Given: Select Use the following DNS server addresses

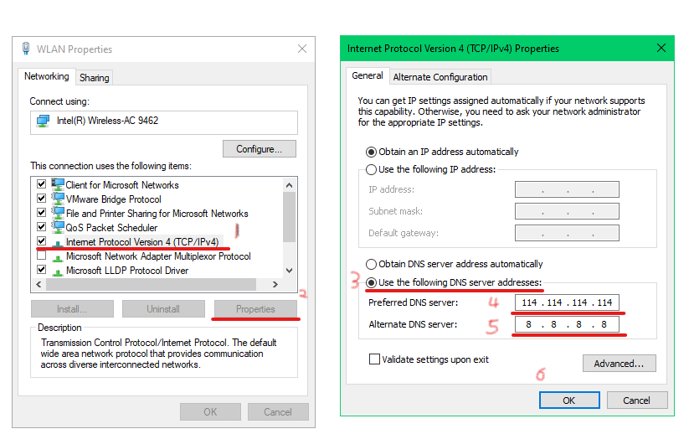Looking at the screenshot, I should tap(372, 282).
